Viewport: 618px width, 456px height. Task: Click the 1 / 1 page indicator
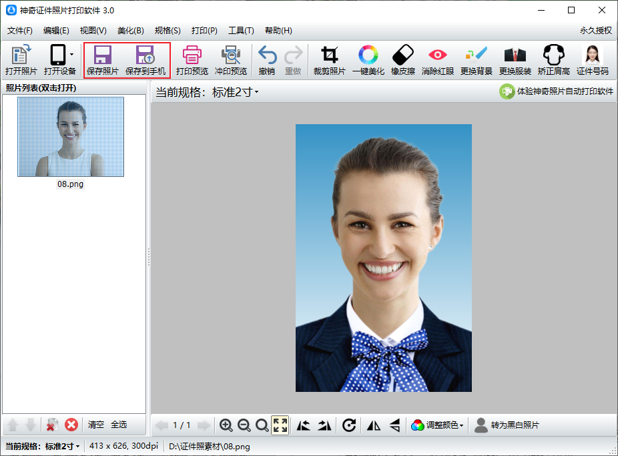pos(182,425)
